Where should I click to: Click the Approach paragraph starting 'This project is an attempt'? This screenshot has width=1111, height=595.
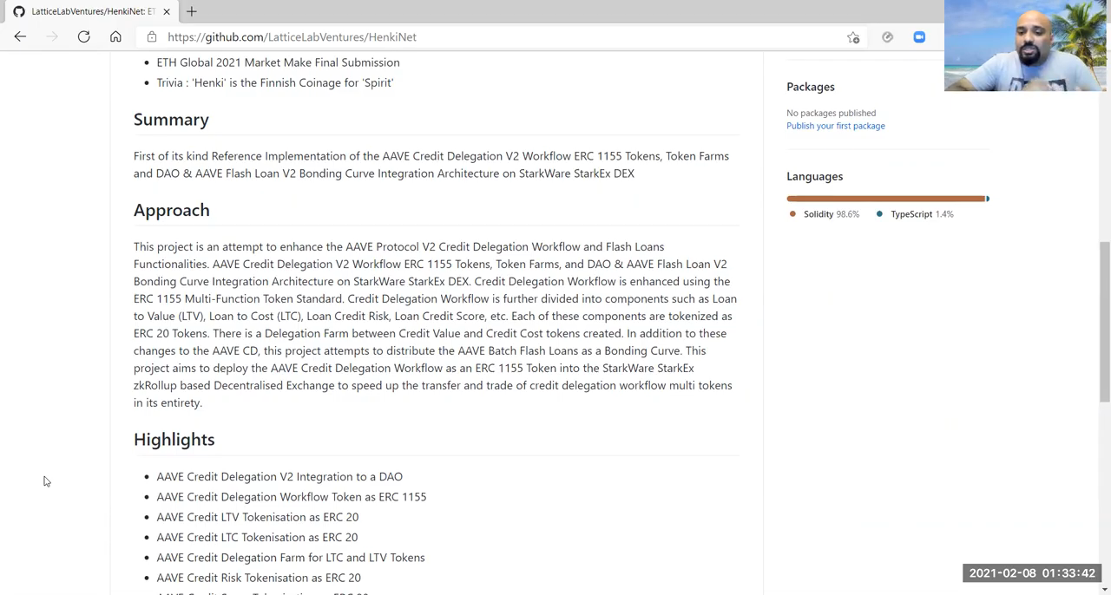[x=435, y=324]
